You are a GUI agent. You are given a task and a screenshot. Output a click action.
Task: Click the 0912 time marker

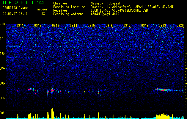38,25
